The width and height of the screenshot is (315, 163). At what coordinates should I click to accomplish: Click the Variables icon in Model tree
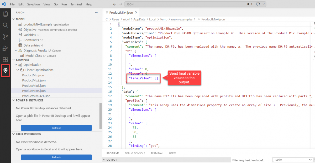point(20,35)
